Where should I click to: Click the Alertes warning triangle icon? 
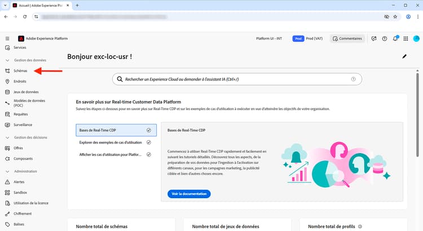tap(7, 182)
